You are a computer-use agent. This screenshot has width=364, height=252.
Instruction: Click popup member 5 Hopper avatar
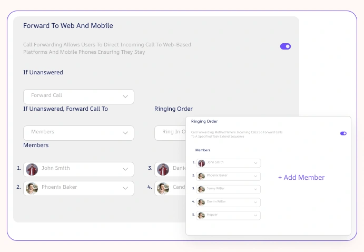201,216
